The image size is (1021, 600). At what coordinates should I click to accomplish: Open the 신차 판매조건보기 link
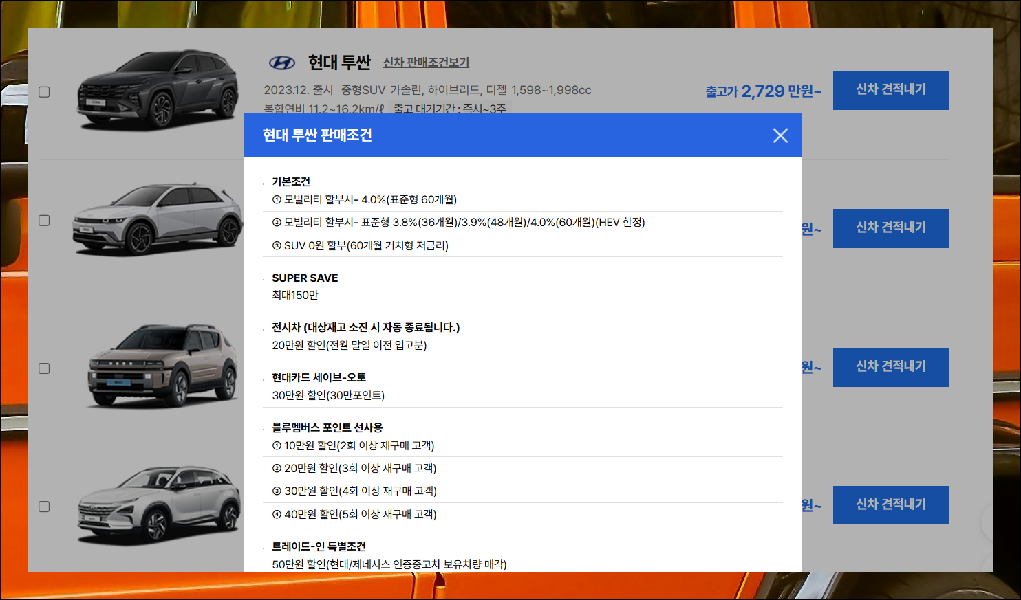426,63
